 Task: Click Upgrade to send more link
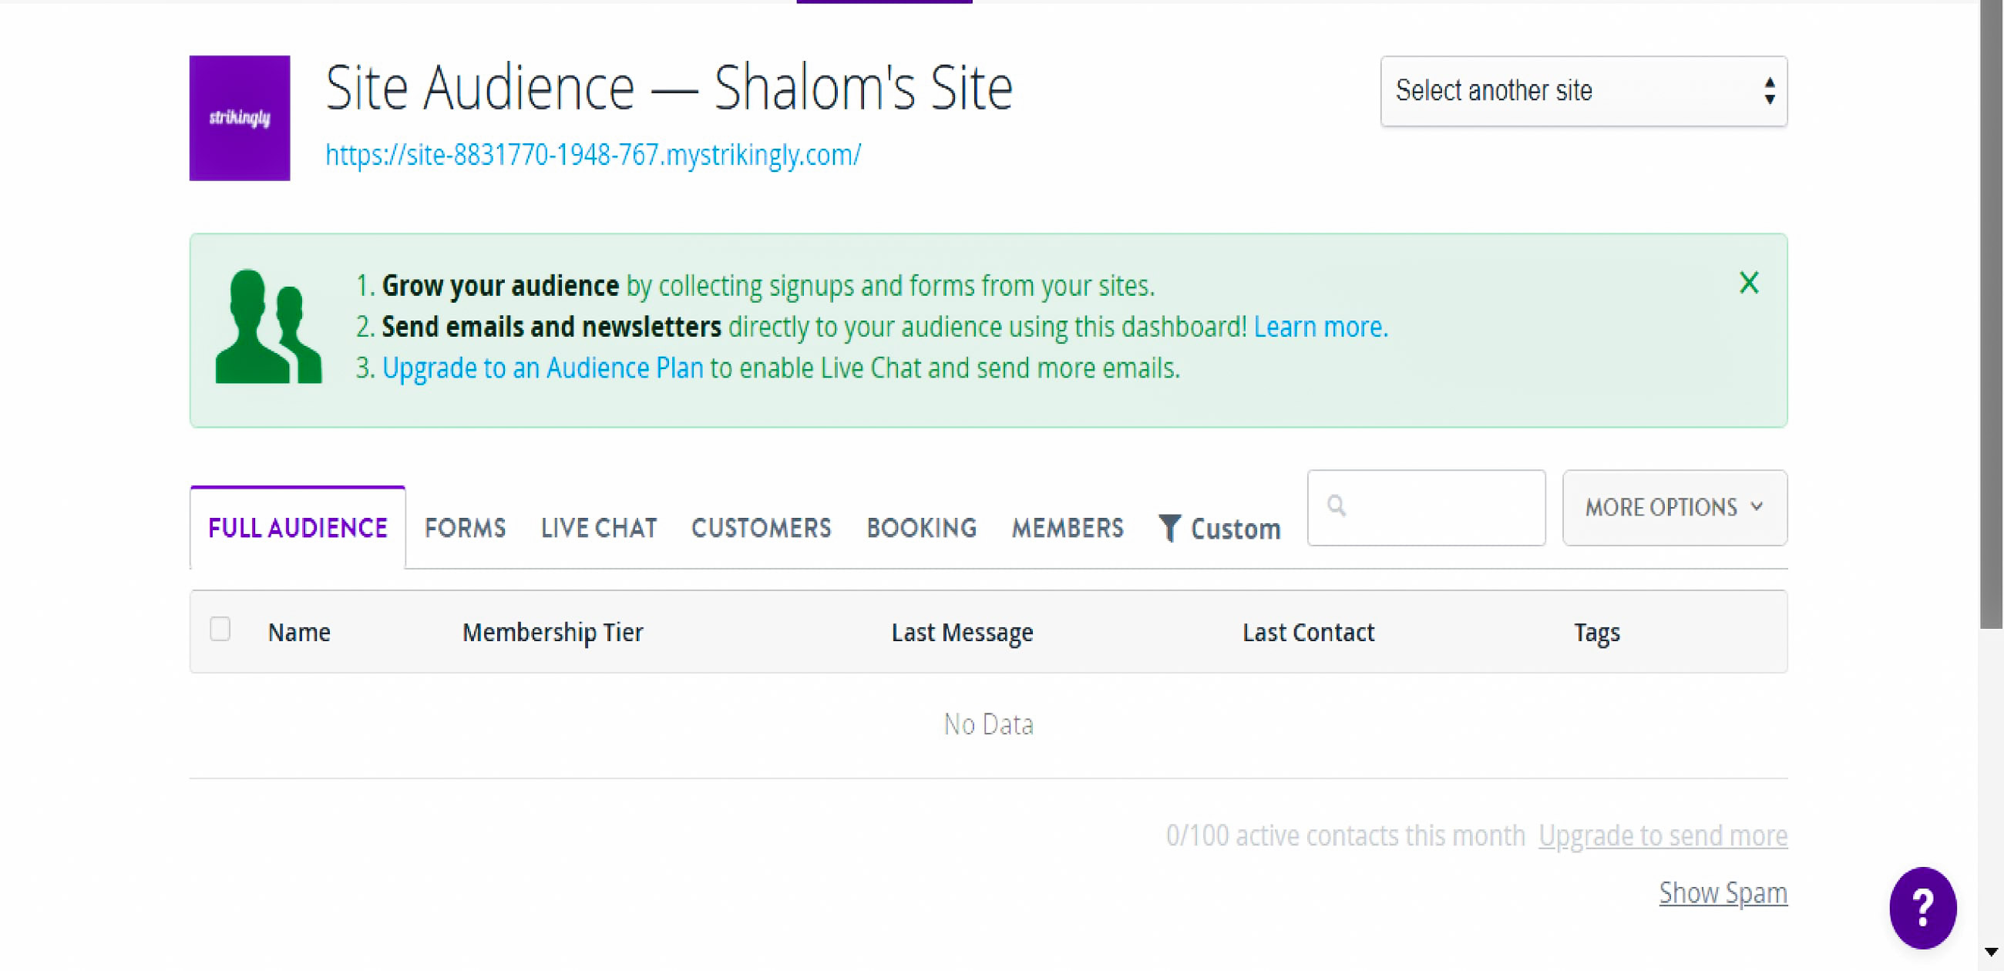coord(1663,835)
